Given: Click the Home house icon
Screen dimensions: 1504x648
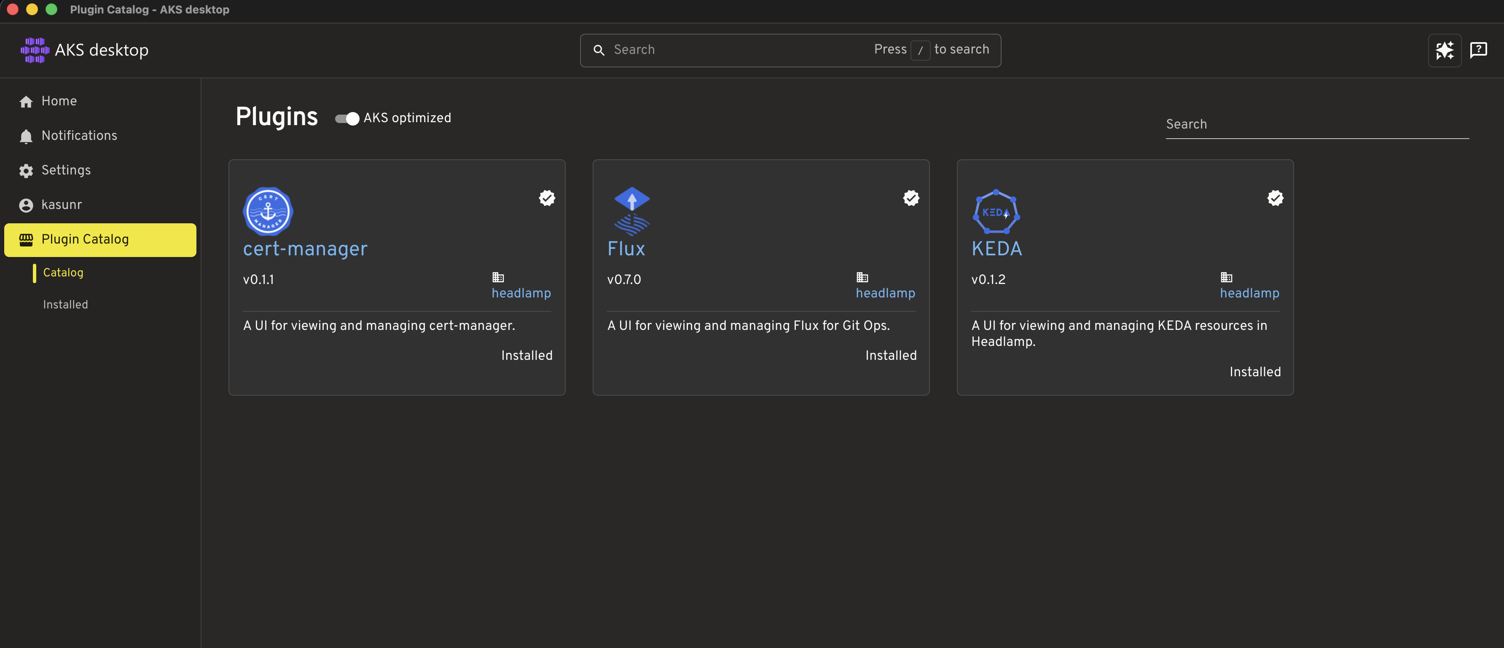Looking at the screenshot, I should [x=26, y=102].
